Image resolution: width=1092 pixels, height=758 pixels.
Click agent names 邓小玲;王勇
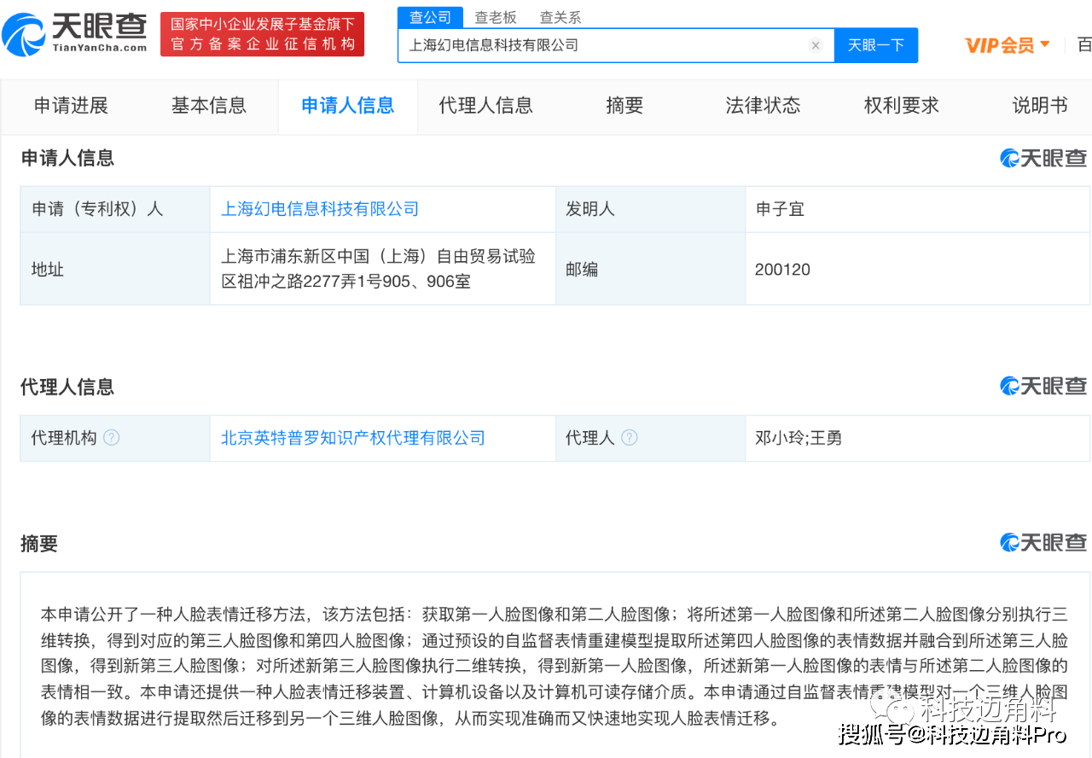(799, 438)
